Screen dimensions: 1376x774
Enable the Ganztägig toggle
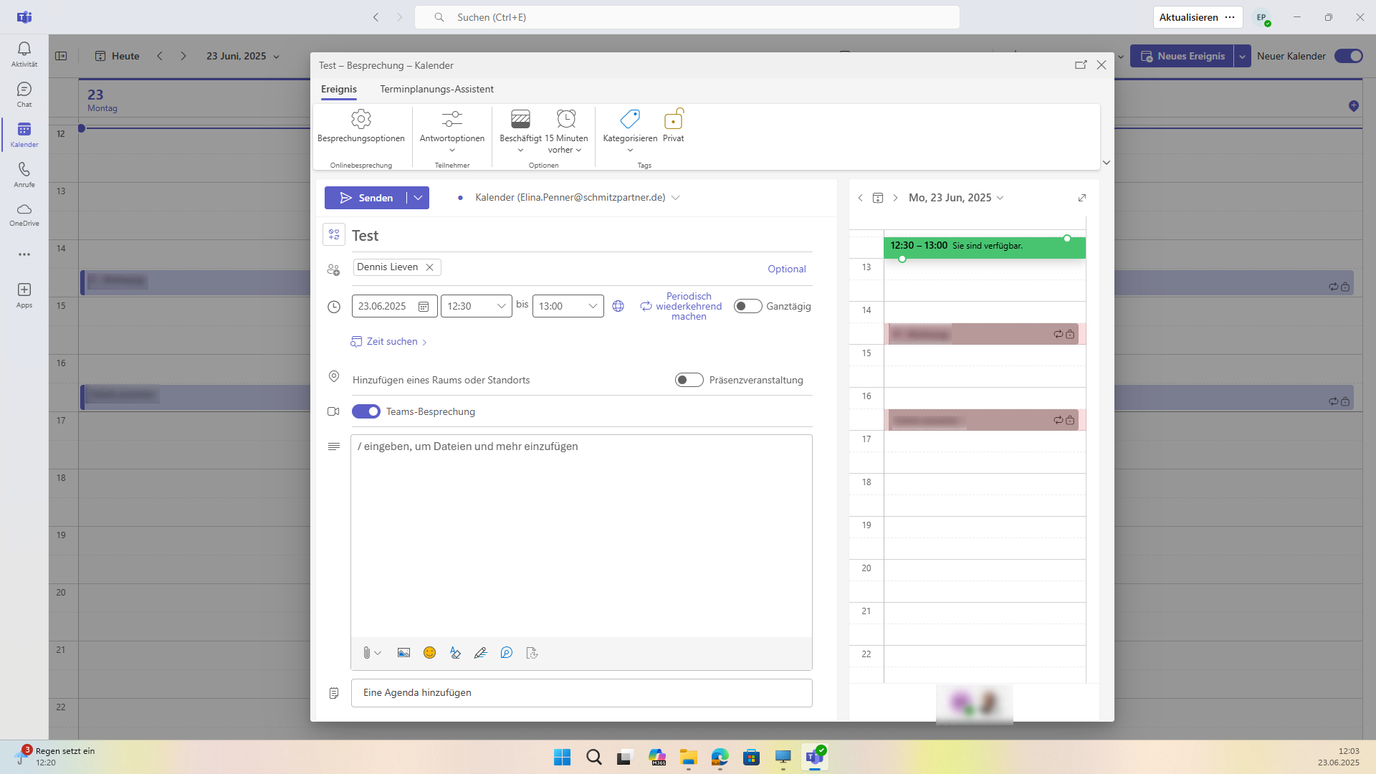747,306
